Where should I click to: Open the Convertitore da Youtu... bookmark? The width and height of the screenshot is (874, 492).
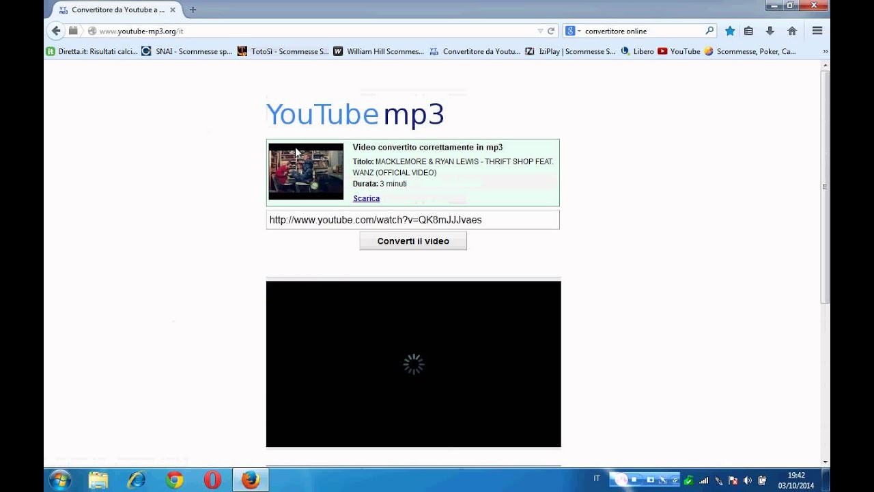[x=475, y=51]
